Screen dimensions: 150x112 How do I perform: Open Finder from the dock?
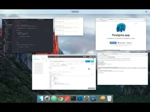click(41, 98)
